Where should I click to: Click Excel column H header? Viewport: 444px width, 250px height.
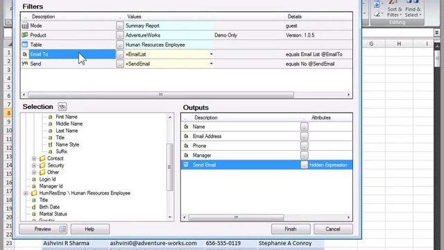pos(399,44)
